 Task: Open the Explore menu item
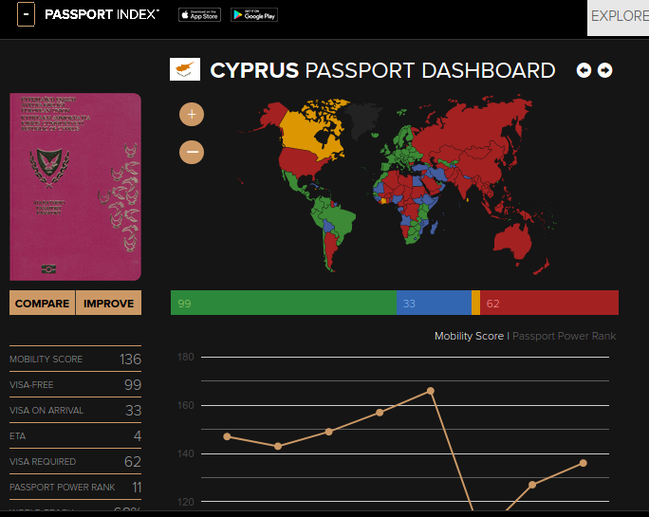[x=619, y=16]
